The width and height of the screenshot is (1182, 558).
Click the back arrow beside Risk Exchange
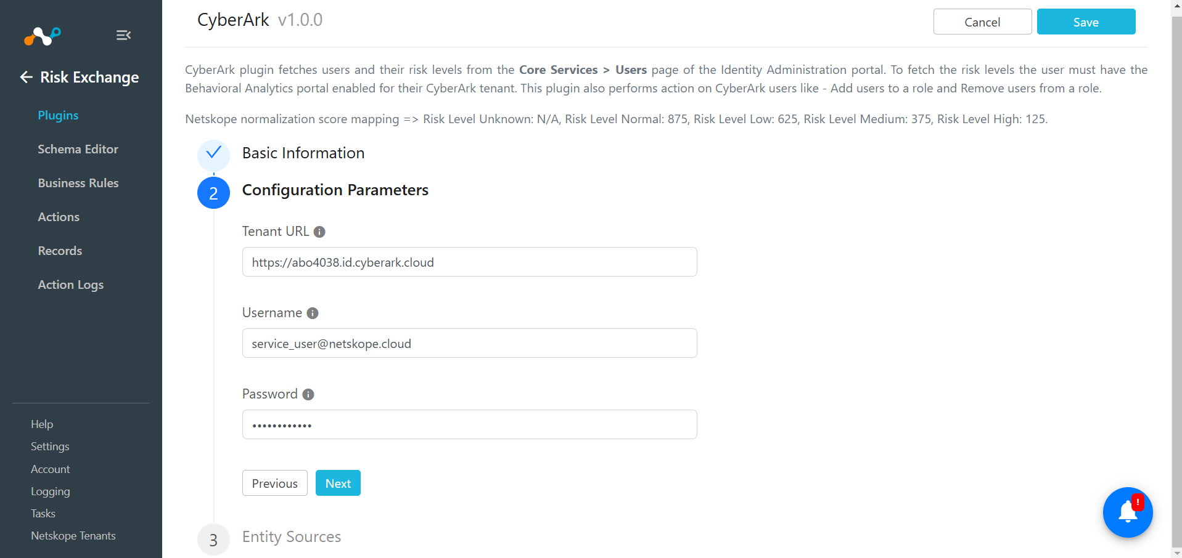coord(26,77)
